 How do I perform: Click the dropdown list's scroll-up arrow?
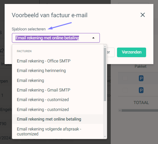105,46
